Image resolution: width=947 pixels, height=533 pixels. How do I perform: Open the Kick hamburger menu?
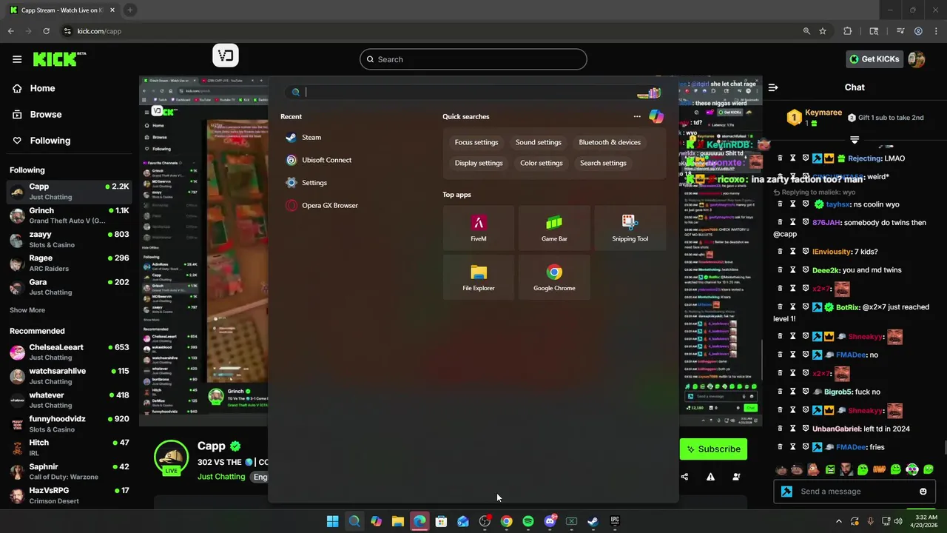click(17, 59)
